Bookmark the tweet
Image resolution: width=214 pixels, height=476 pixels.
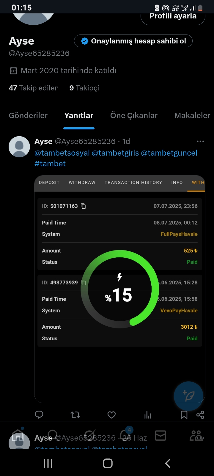point(184,415)
